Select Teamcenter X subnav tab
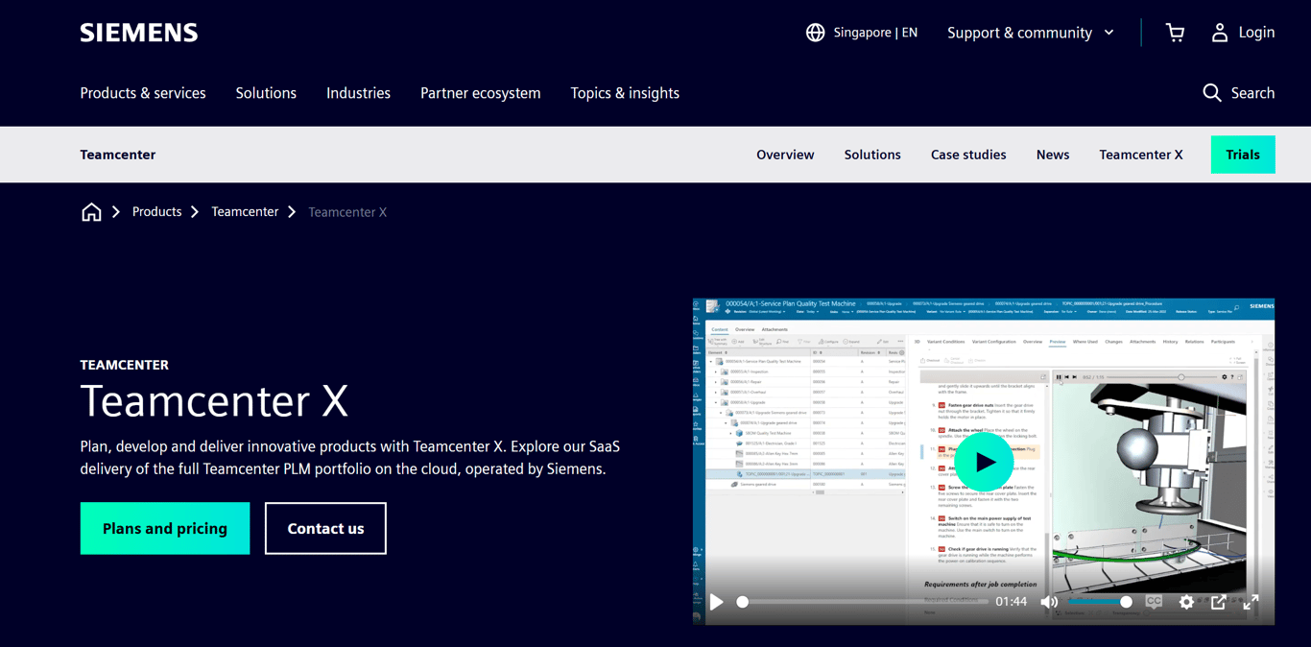Viewport: 1311px width, 647px height. click(x=1141, y=155)
